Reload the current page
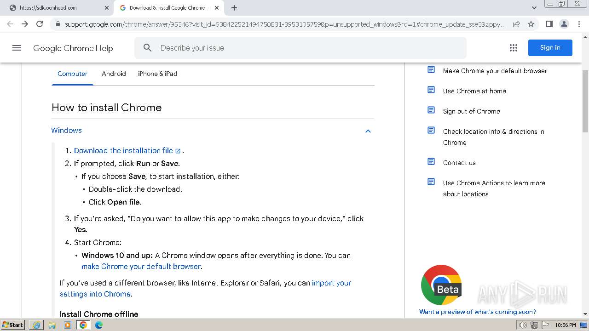 40,24
